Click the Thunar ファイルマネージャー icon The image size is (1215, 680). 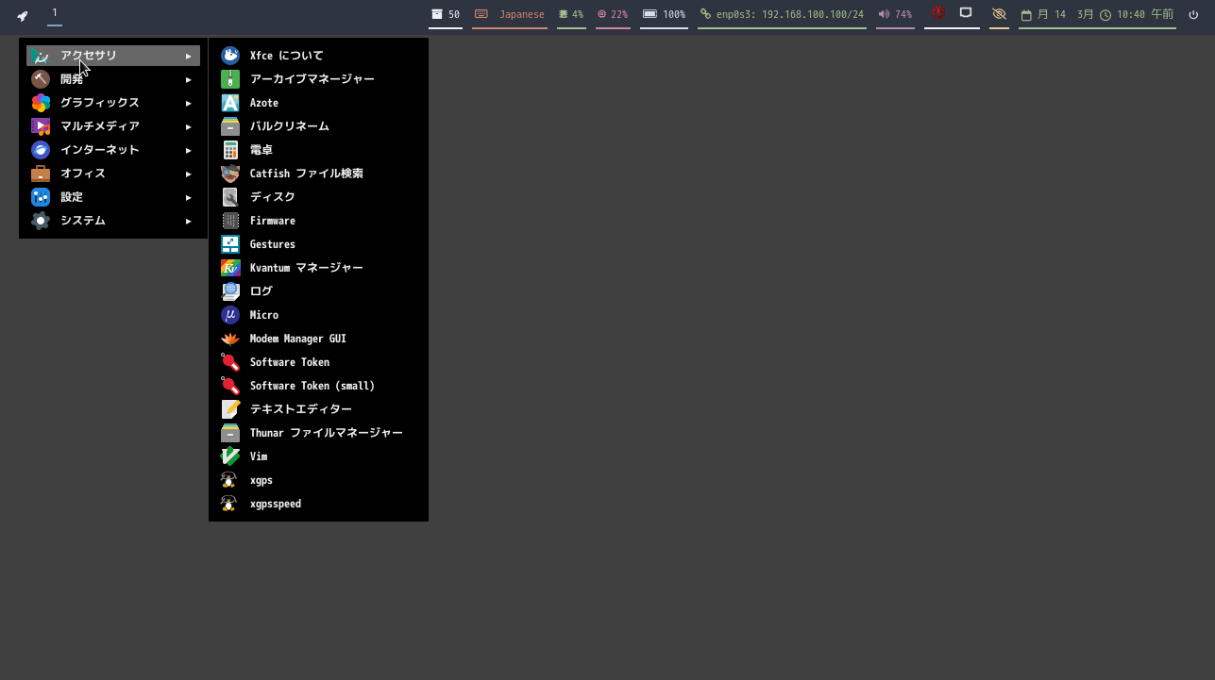tap(230, 433)
